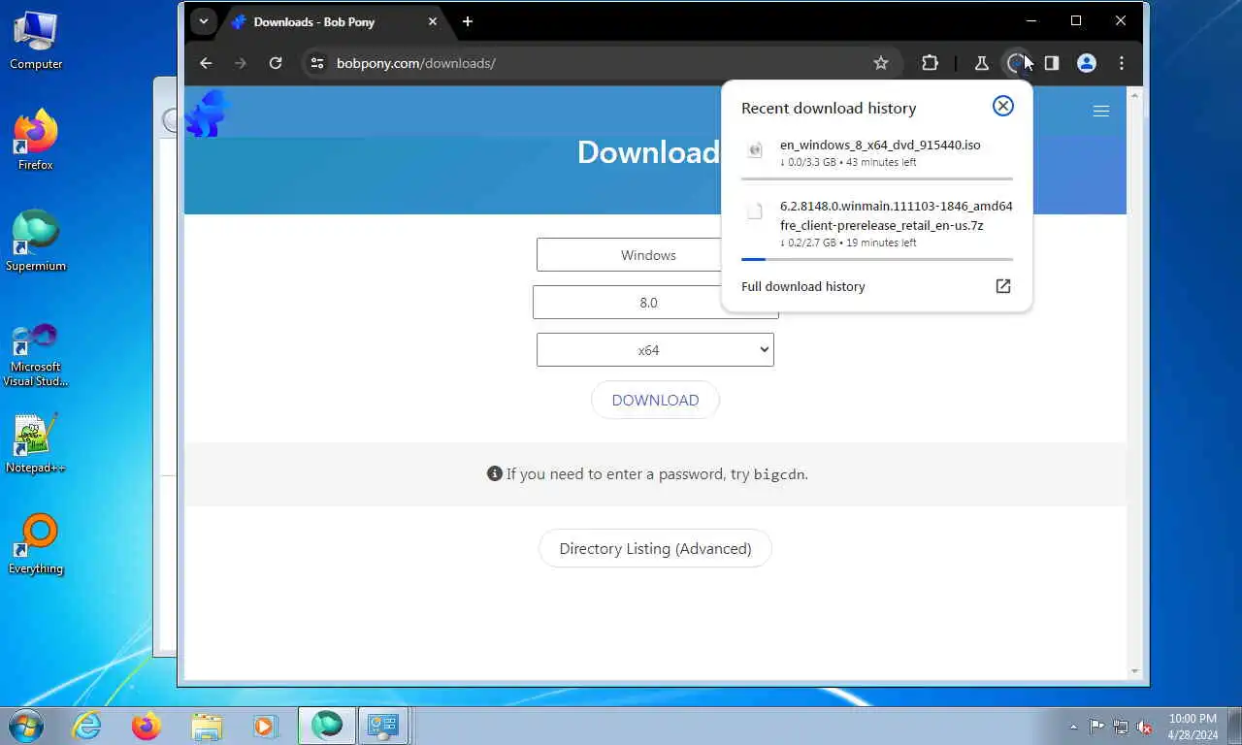Viewport: 1242px width, 745px height.
Task: Open the browser three-dot menu
Action: pos(1122,63)
